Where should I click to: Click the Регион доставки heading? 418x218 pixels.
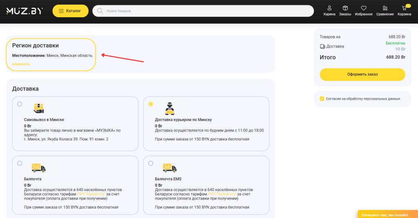click(36, 45)
